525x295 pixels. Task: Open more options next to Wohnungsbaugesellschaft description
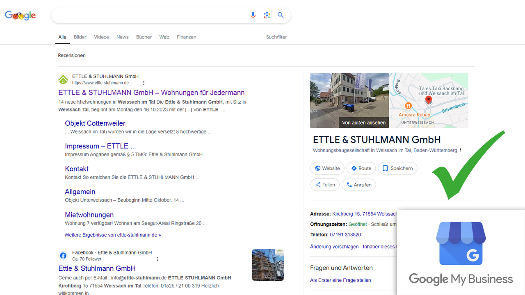tap(461, 150)
